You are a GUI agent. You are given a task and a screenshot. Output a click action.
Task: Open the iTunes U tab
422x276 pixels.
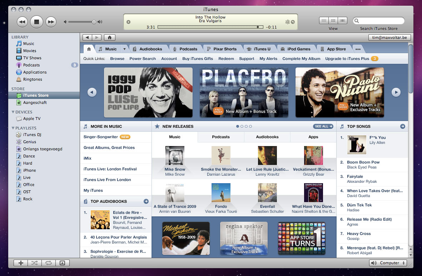tap(259, 49)
